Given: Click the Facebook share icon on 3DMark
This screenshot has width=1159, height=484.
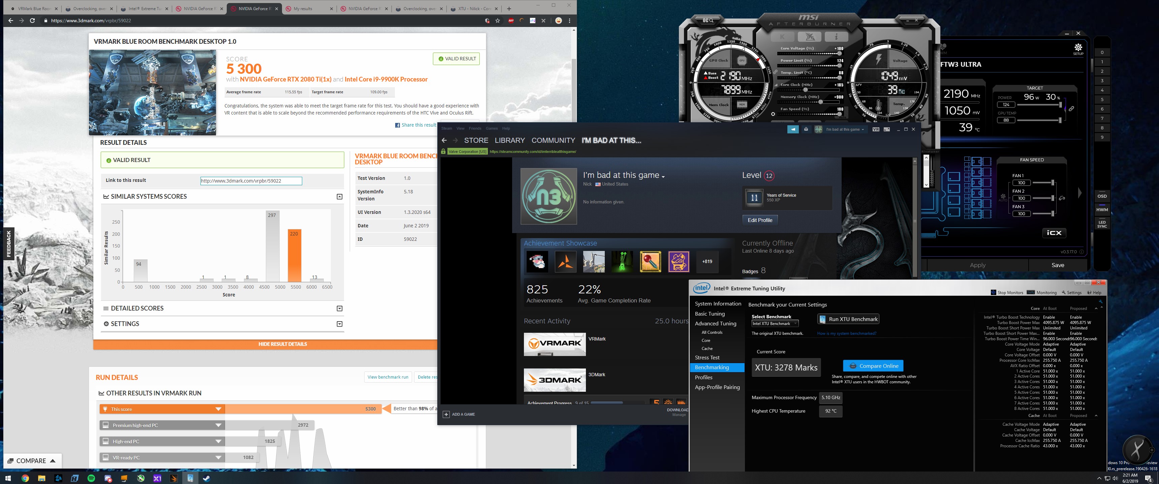Looking at the screenshot, I should 397,125.
